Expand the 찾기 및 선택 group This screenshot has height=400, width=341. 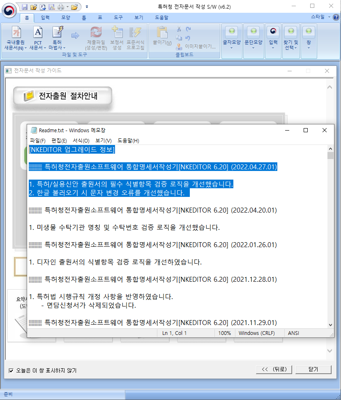tap(291, 41)
